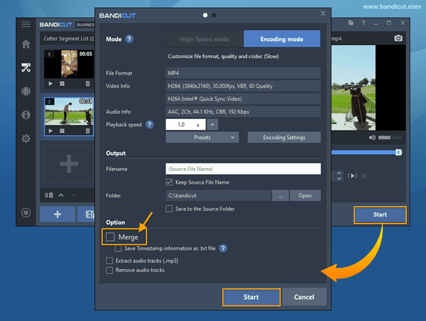The image size is (426, 321).
Task: Click the Folder path C:\bandicut field
Action: pos(218,196)
